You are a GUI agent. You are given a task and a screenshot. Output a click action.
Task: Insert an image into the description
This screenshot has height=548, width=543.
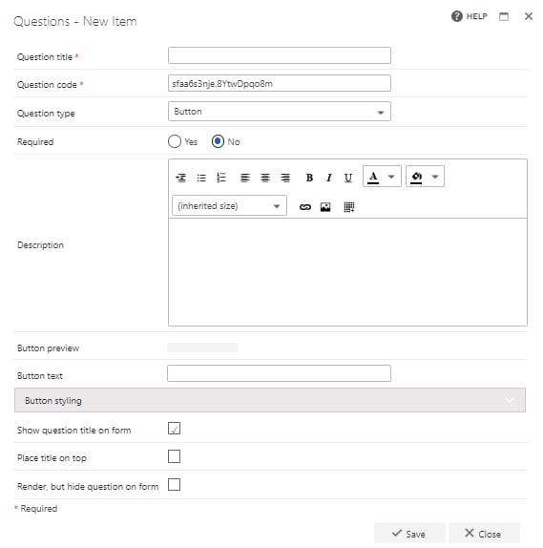[325, 207]
